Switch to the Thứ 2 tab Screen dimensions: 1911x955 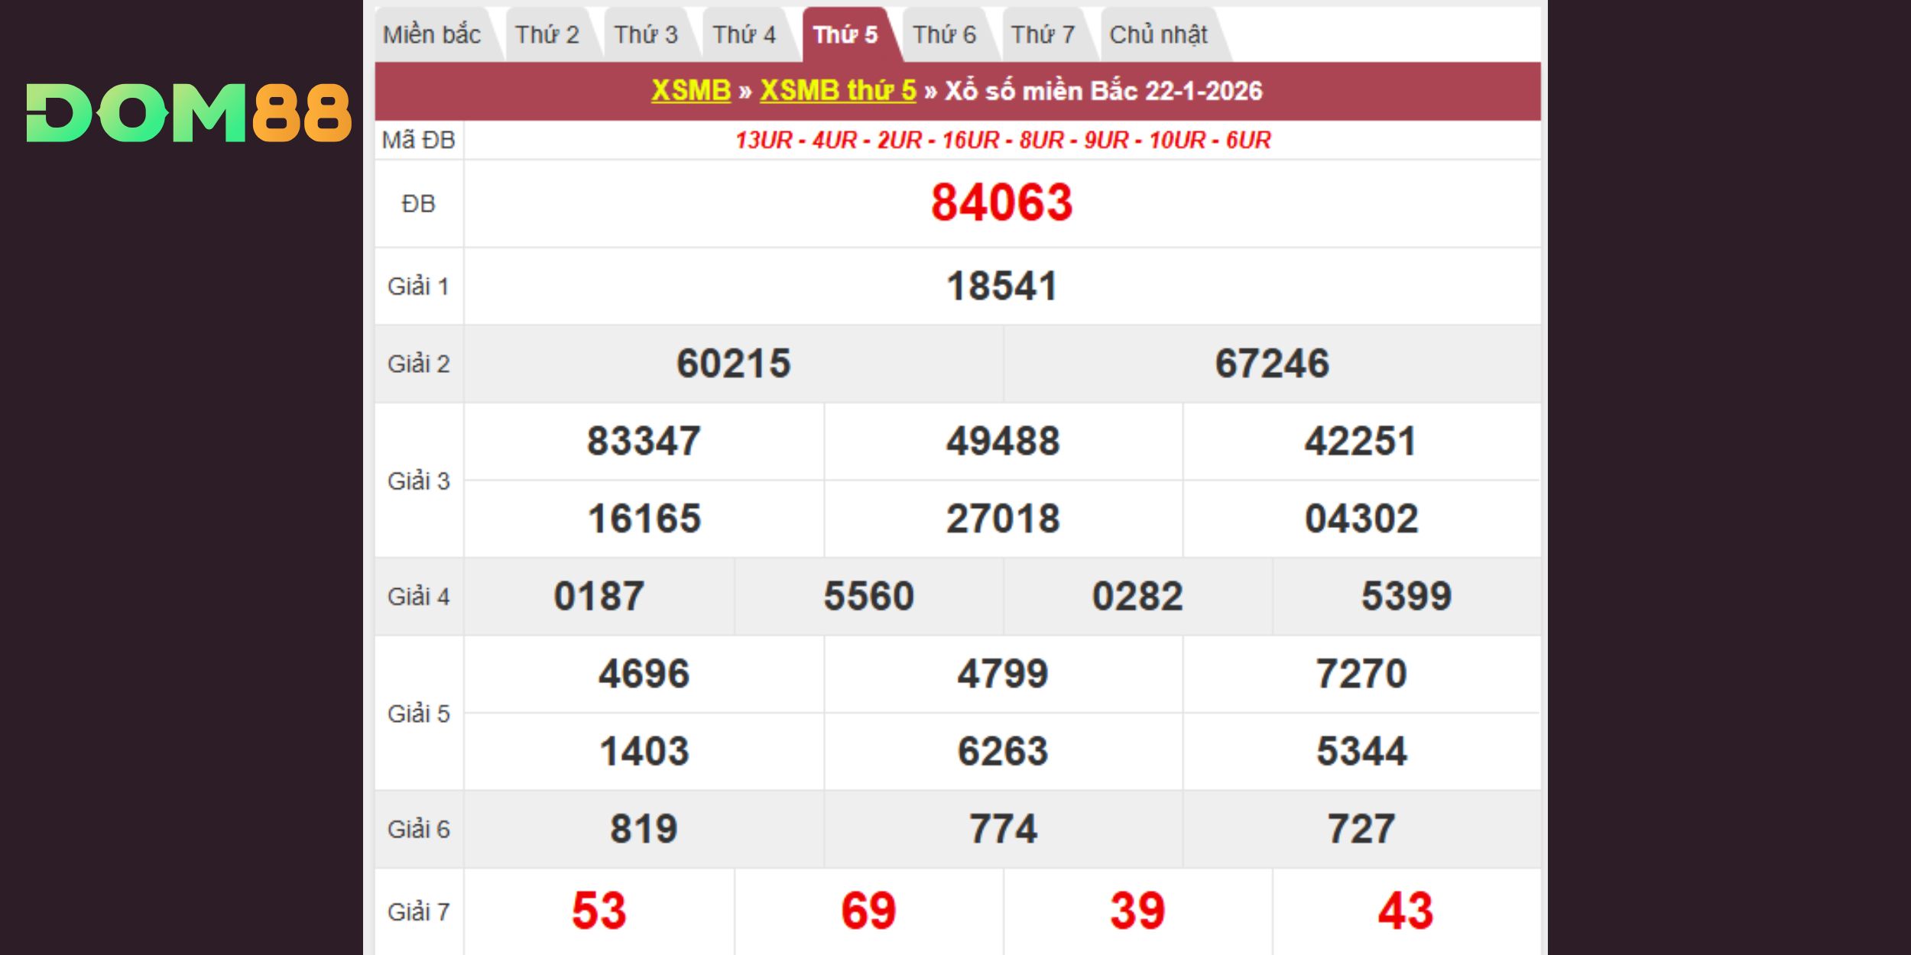coord(547,35)
